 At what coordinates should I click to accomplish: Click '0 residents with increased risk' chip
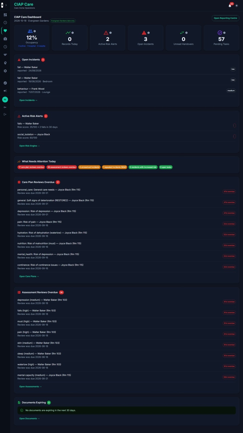(x=143, y=167)
